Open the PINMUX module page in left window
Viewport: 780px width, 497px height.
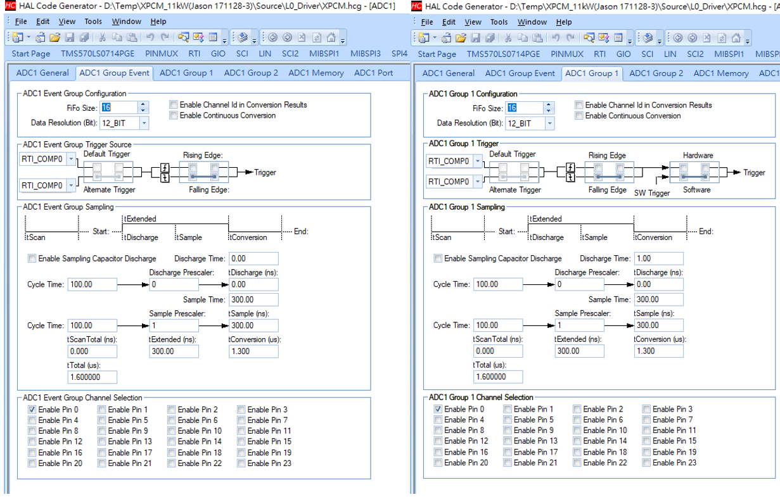pos(162,54)
